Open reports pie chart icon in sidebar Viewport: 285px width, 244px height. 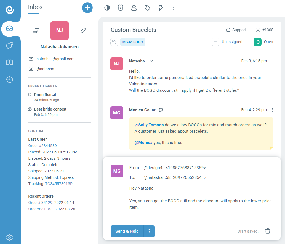(10, 80)
